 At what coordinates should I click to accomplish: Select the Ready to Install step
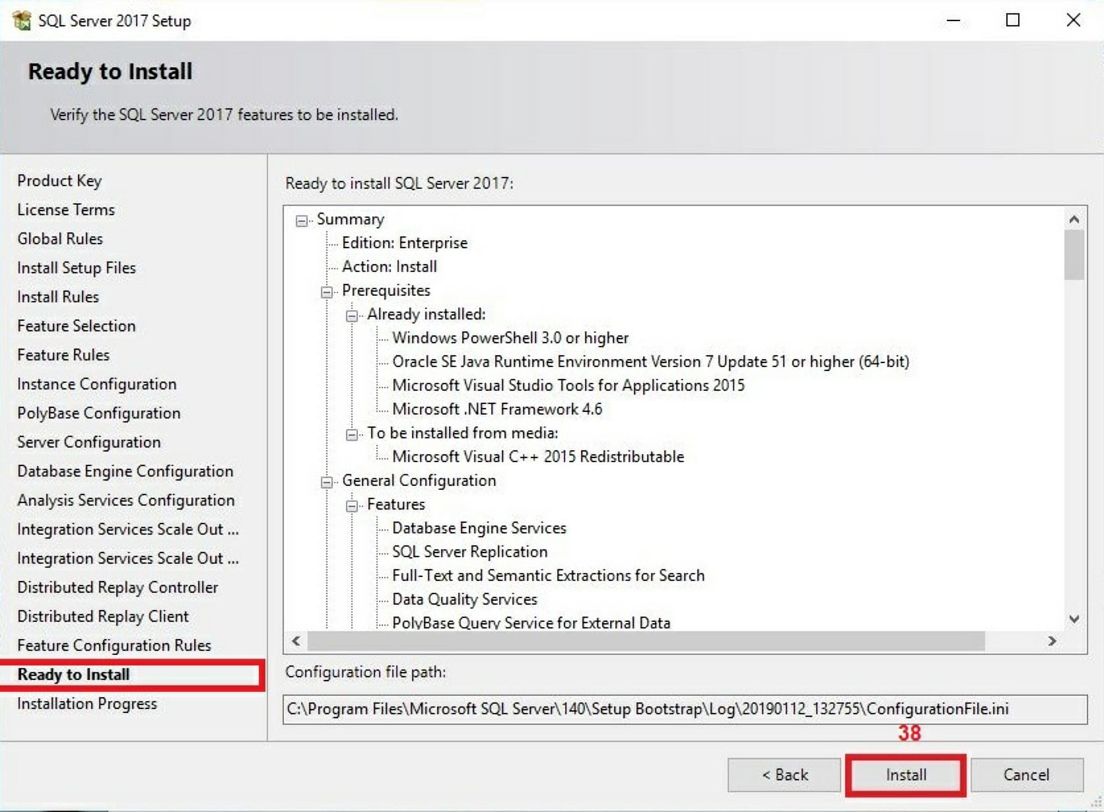tap(73, 675)
